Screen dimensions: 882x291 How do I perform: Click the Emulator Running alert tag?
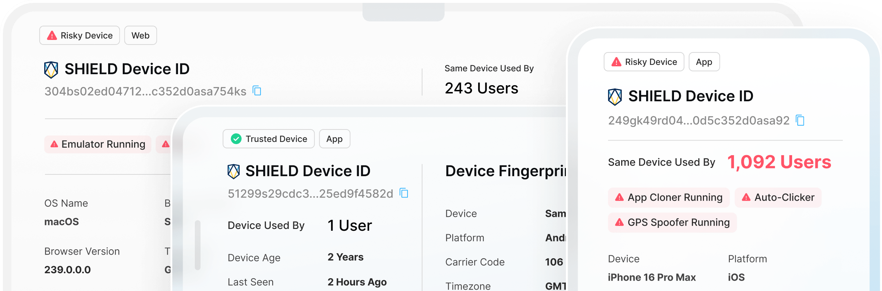(x=98, y=144)
